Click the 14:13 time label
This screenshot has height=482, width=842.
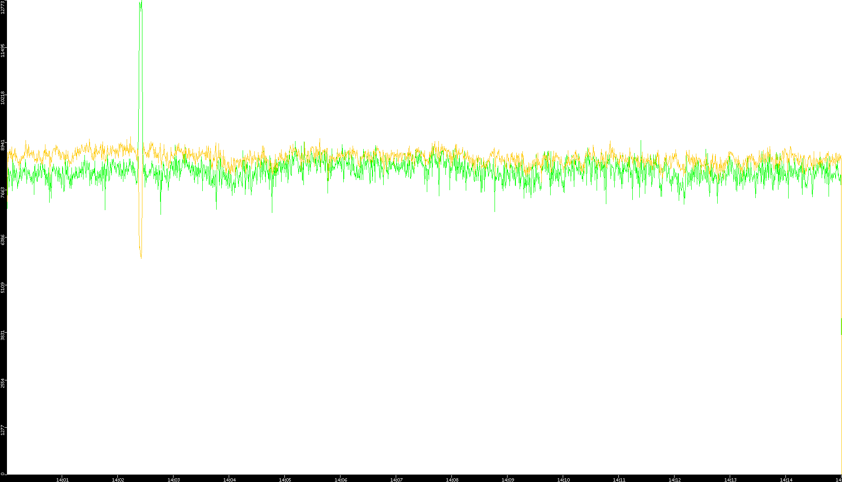730,480
